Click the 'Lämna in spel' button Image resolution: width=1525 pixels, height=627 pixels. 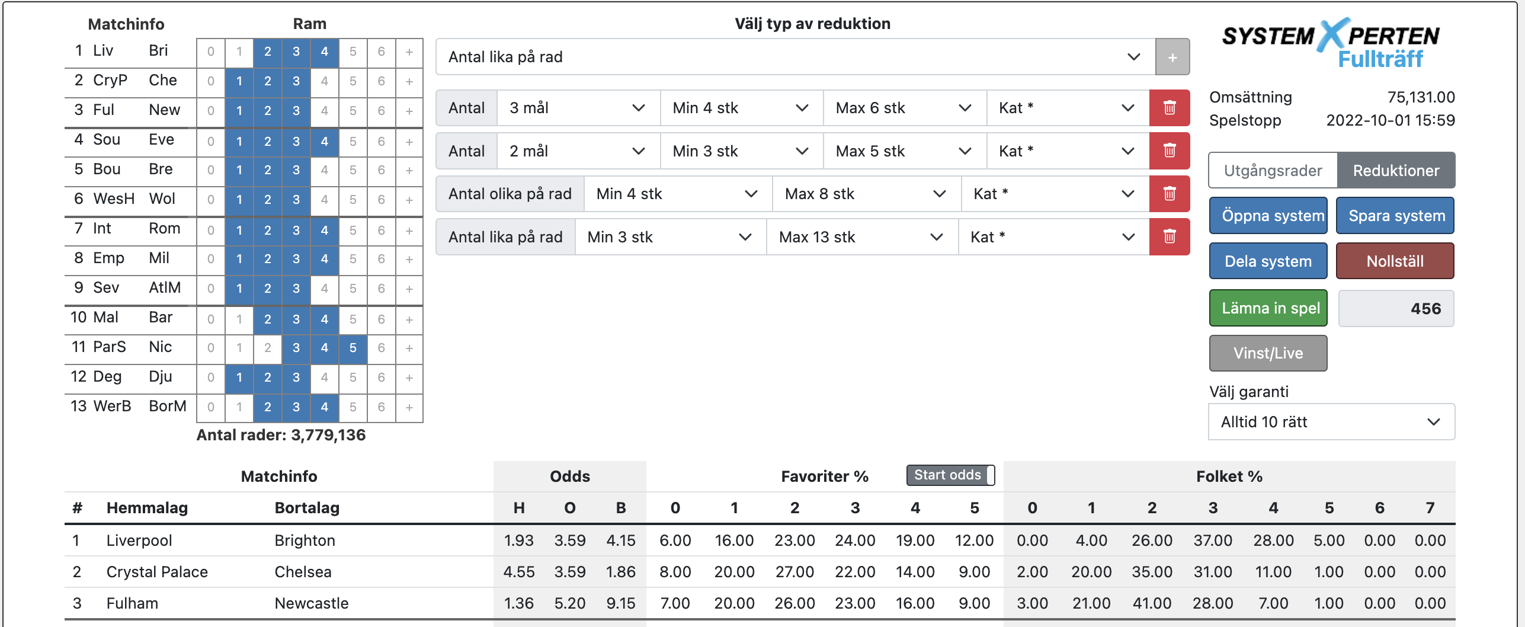click(x=1268, y=308)
